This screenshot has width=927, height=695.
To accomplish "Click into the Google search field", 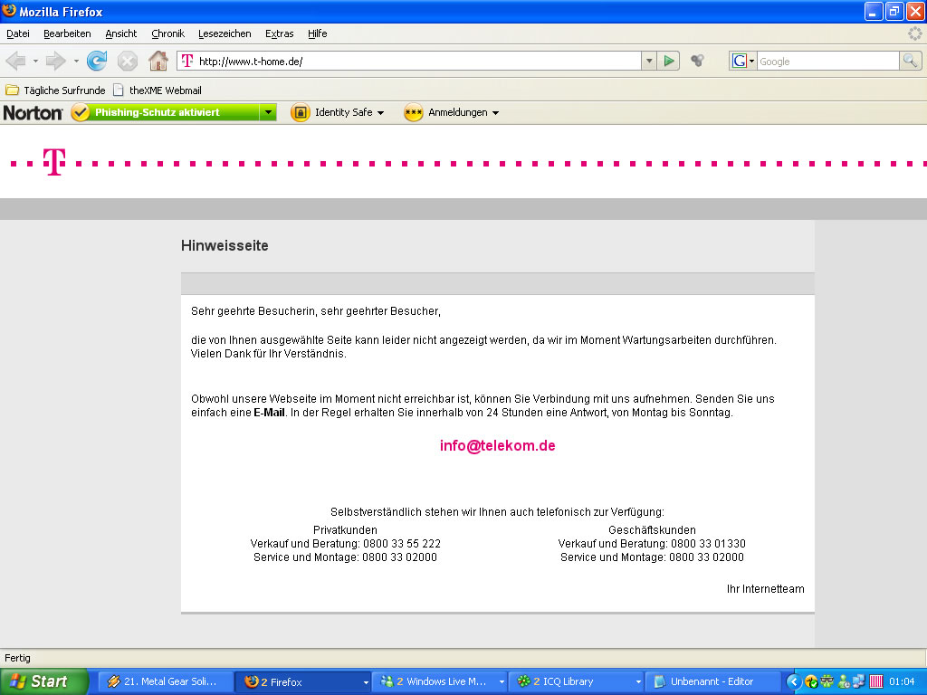I will pyautogui.click(x=827, y=61).
